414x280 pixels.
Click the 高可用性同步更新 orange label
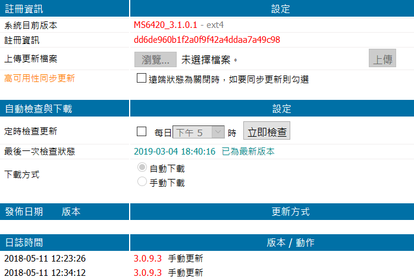click(39, 78)
